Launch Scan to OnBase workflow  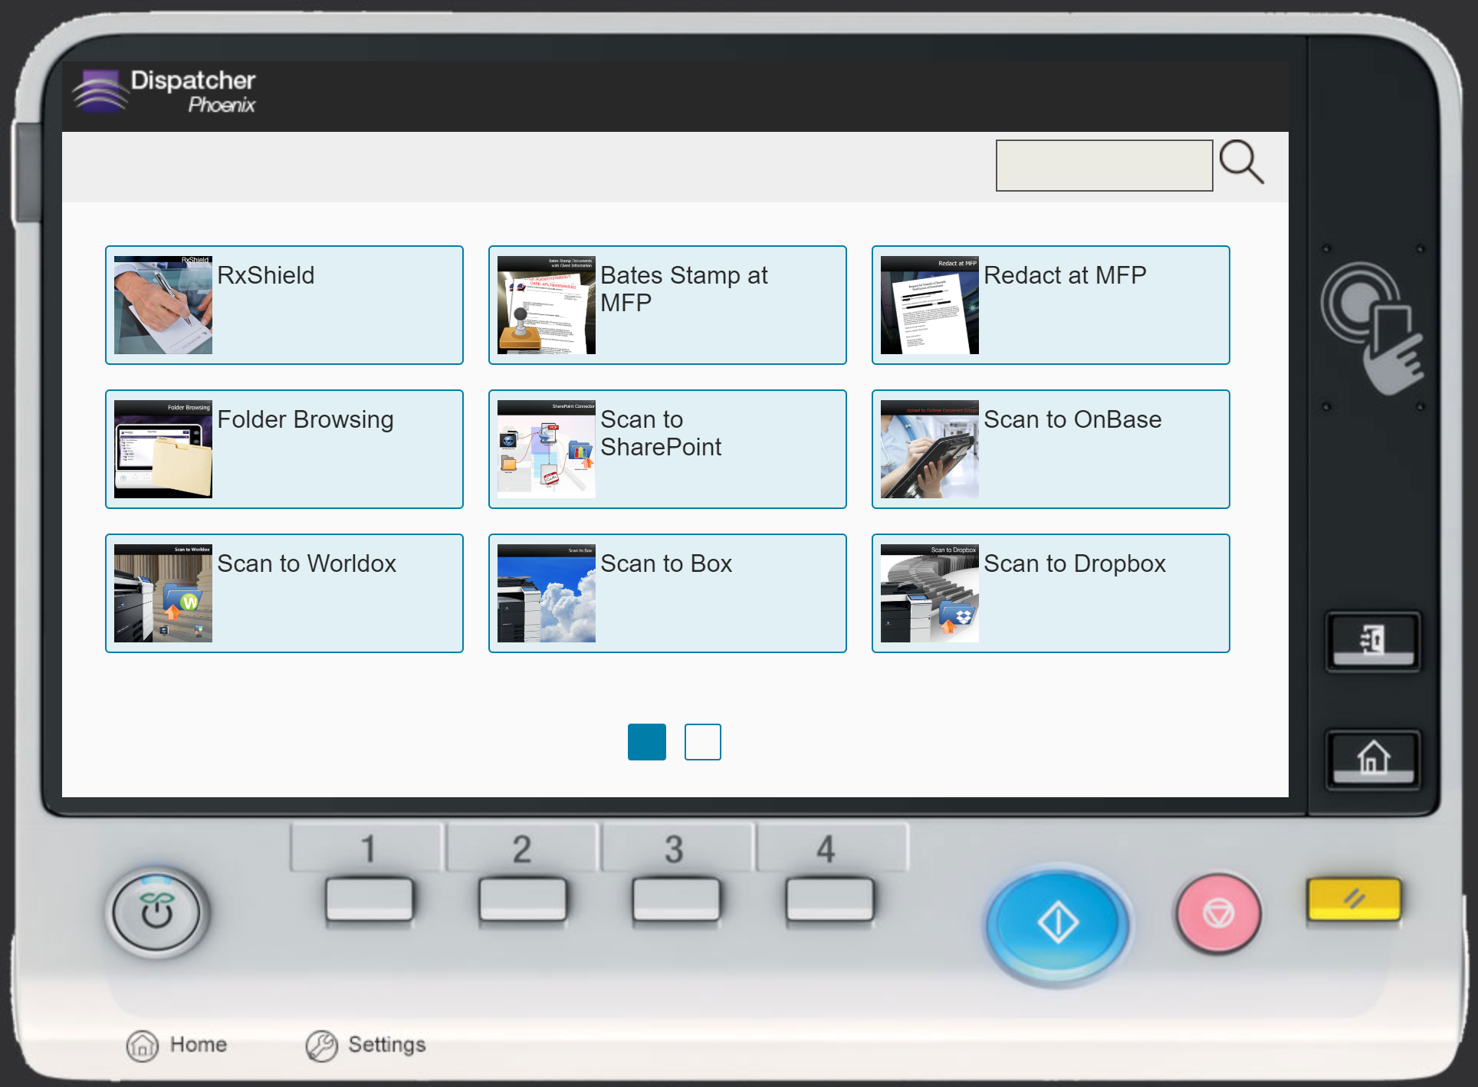1051,449
